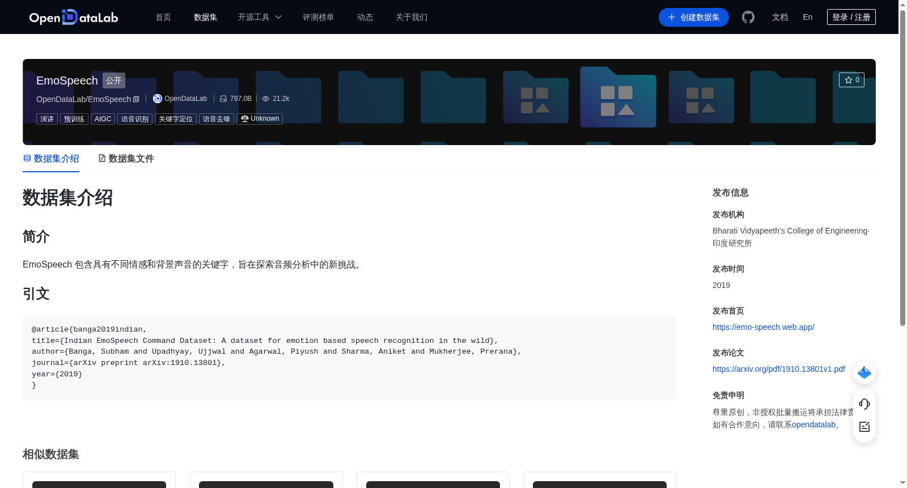
Task: Click the 21.2k views eye icon
Action: (x=265, y=99)
